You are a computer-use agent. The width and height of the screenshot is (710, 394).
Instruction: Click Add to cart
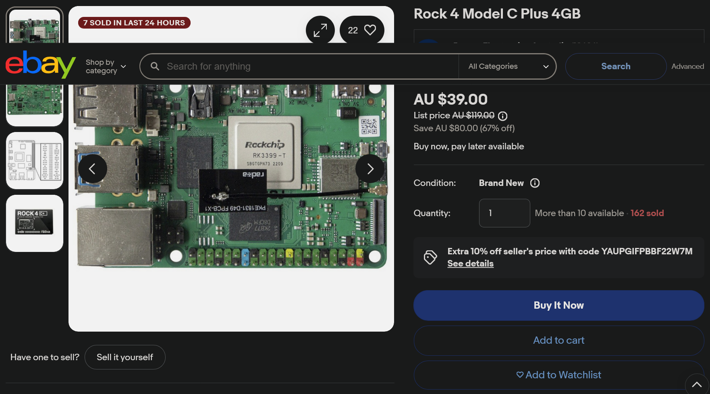tap(558, 340)
